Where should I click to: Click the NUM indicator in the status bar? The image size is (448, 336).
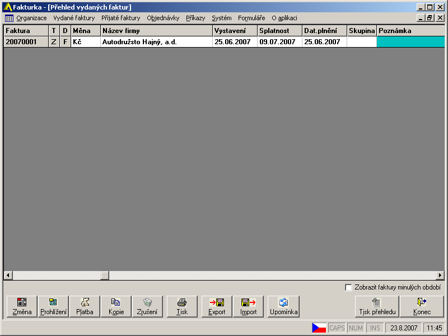356,328
